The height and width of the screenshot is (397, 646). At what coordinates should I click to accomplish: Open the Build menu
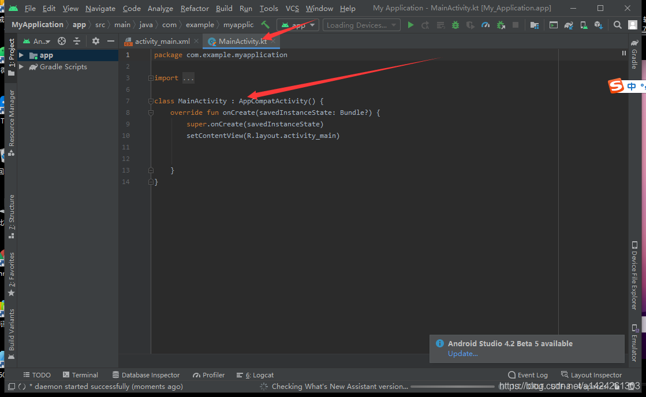tap(224, 8)
